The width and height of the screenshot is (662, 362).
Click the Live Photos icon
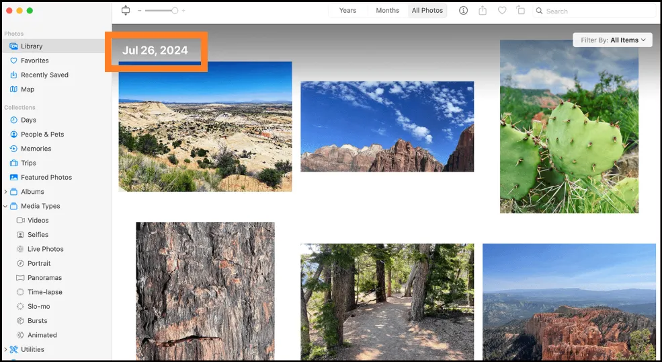tap(20, 249)
